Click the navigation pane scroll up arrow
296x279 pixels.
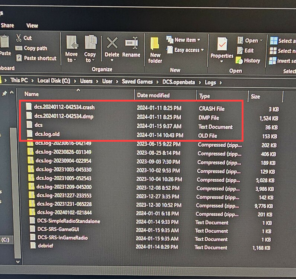pos(12,92)
